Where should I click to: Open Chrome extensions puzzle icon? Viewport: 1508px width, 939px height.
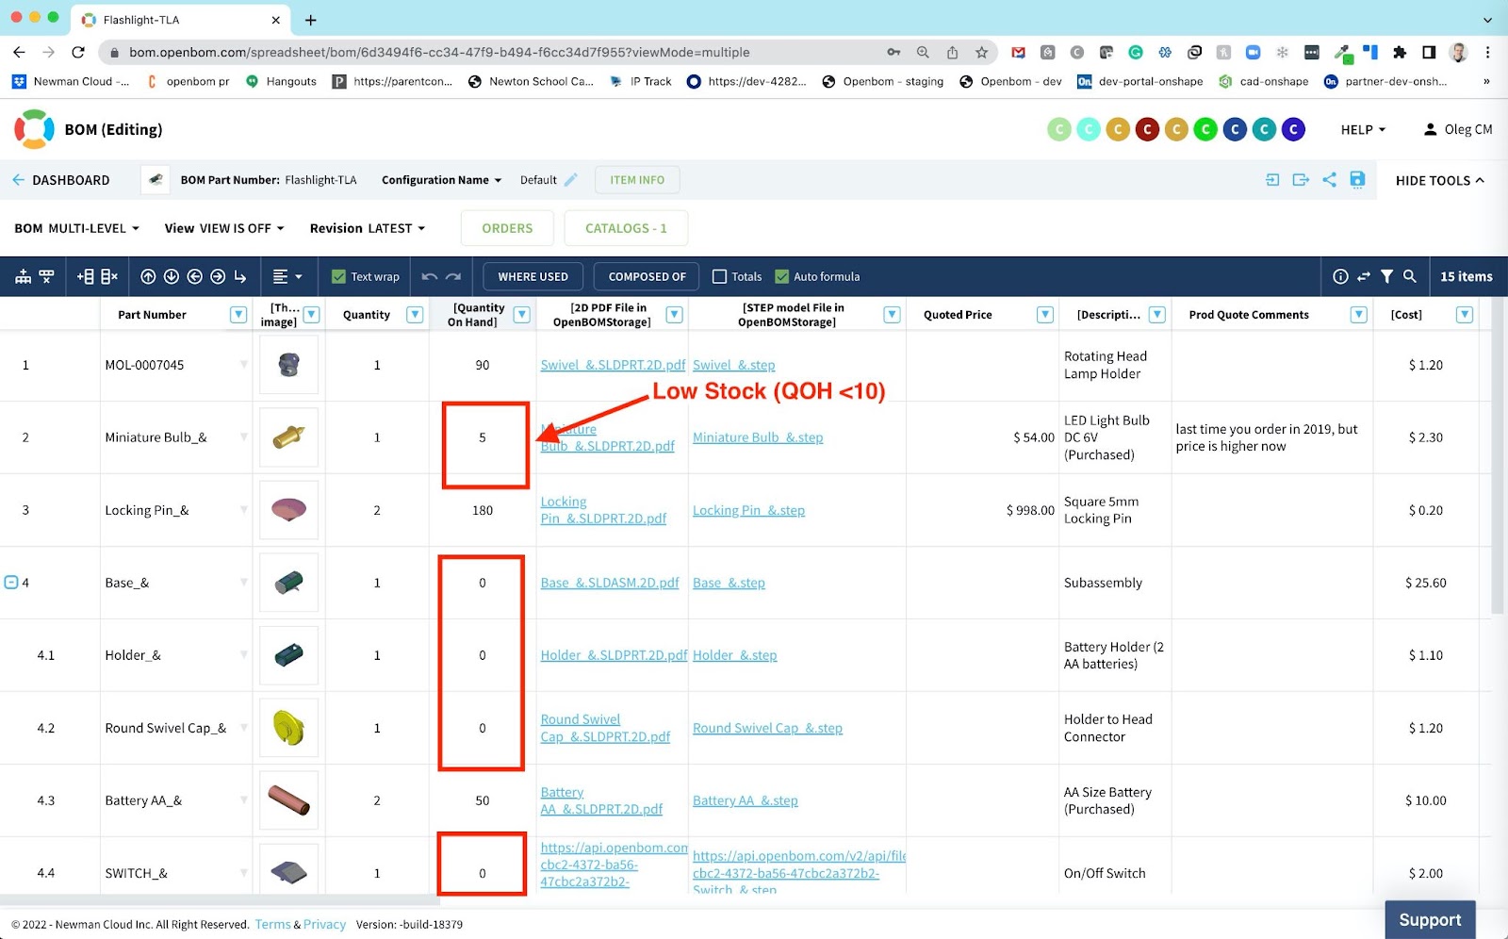point(1400,53)
